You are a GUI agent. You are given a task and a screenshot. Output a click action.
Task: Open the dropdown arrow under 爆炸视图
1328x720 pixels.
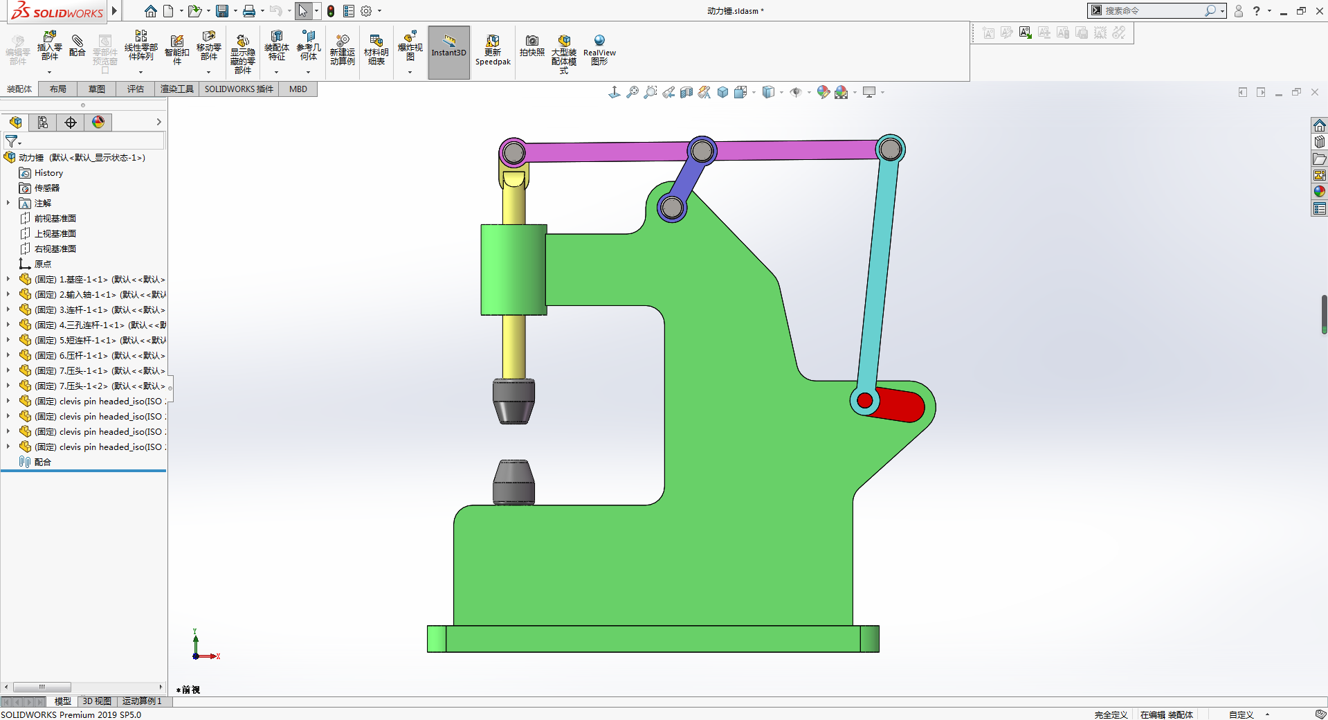410,72
